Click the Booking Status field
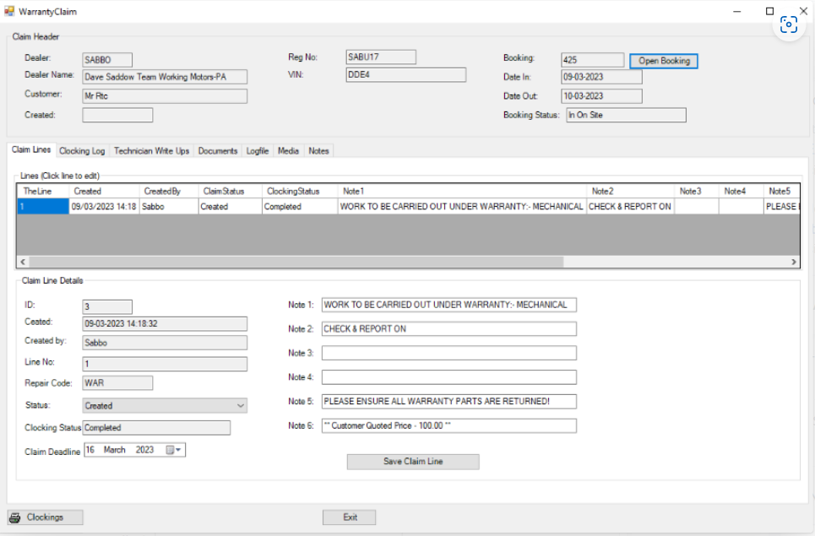This screenshot has height=536, width=815. tap(626, 115)
